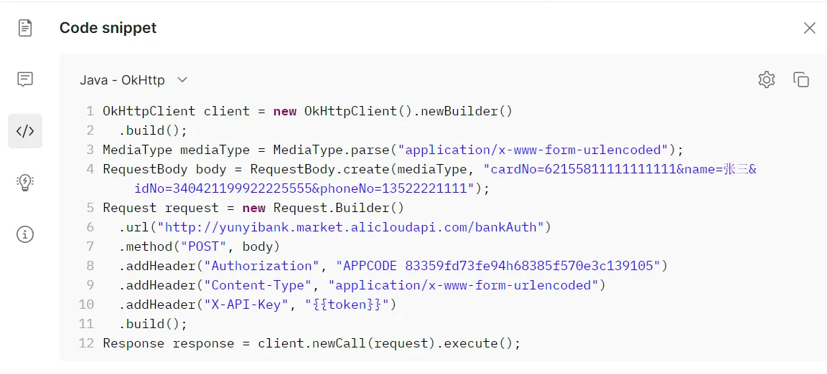This screenshot has width=827, height=374.
Task: Click the "Authorization" header name on line 8
Action: click(261, 266)
